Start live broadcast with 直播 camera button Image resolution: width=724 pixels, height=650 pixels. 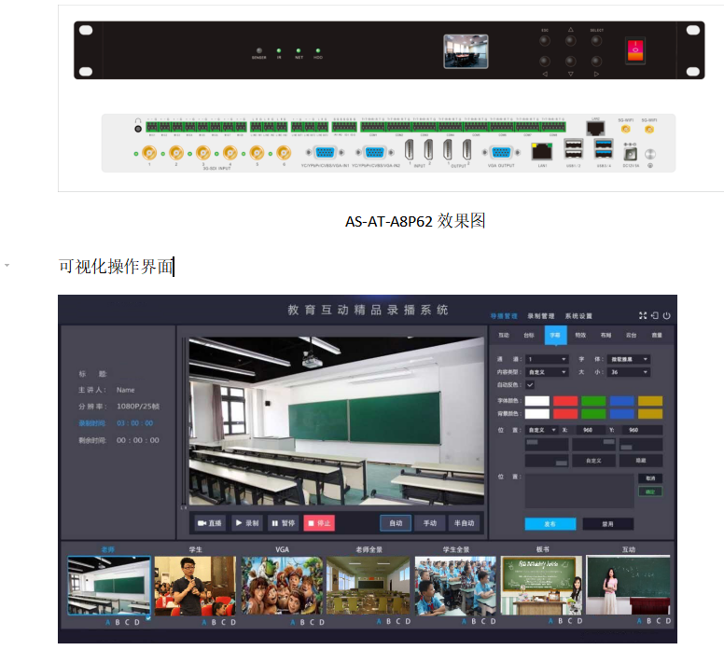[210, 523]
